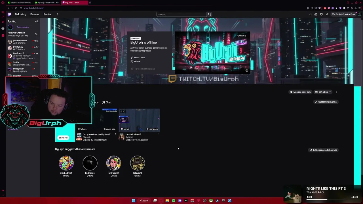Open the user profile avatar menu
Screen dimensions: 363x204
(x=360, y=14)
